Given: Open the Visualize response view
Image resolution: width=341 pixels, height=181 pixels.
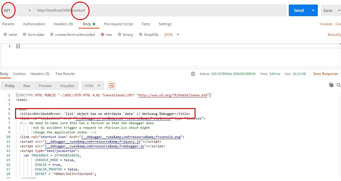Looking at the screenshot, I should coord(67,86).
